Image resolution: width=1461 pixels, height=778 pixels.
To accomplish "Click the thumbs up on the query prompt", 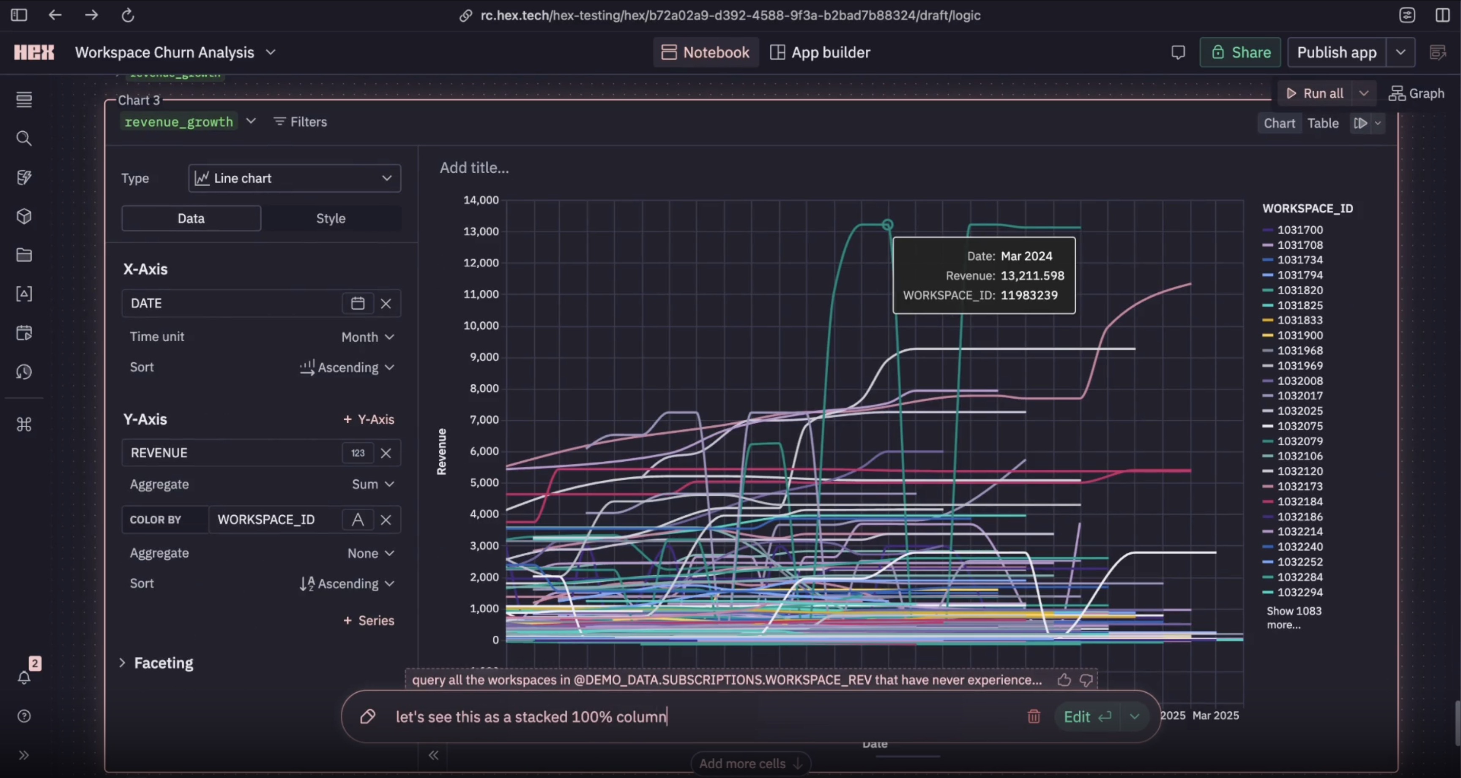I will point(1064,680).
